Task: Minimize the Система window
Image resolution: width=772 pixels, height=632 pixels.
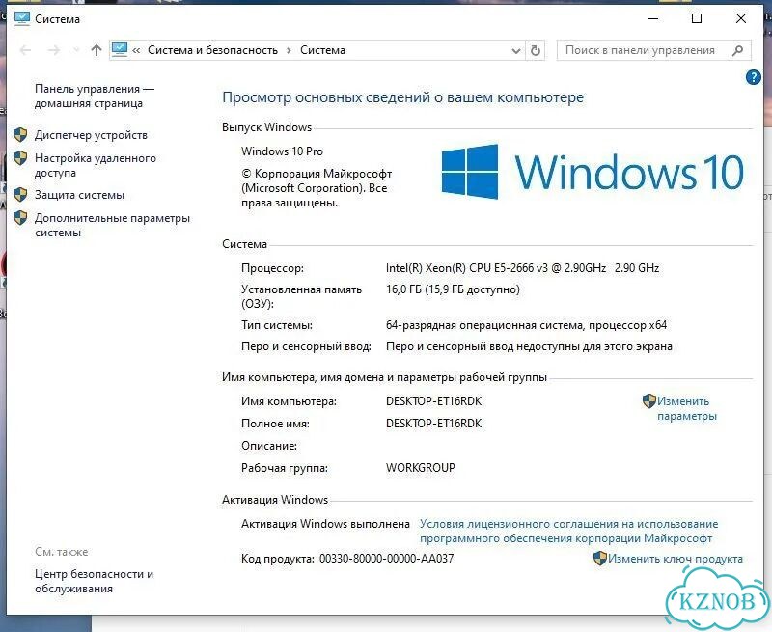Action: click(x=653, y=18)
